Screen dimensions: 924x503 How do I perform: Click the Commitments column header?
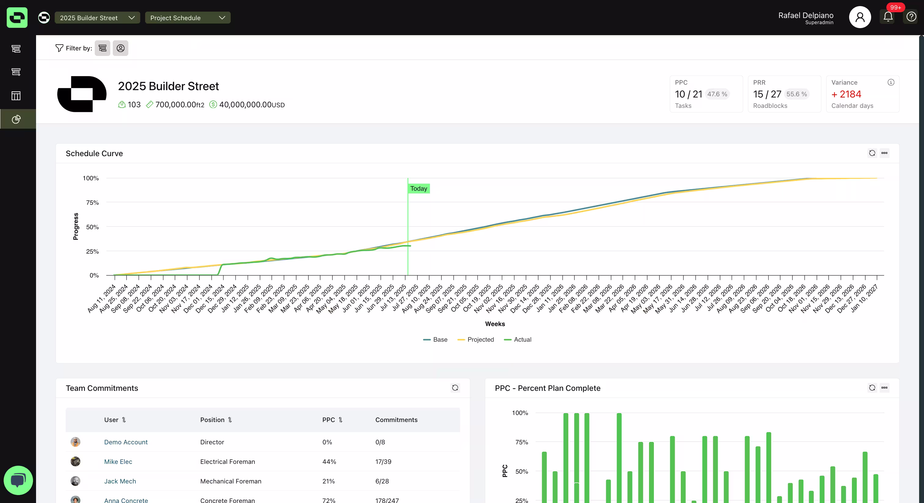click(396, 420)
